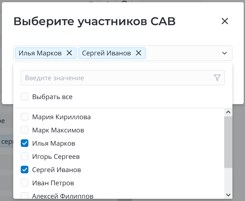Check the Выбрать все checkbox
This screenshot has height=201, width=245.
[25, 97]
